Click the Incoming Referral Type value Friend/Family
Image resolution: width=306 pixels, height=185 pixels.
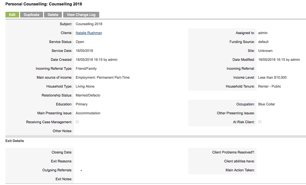point(86,68)
